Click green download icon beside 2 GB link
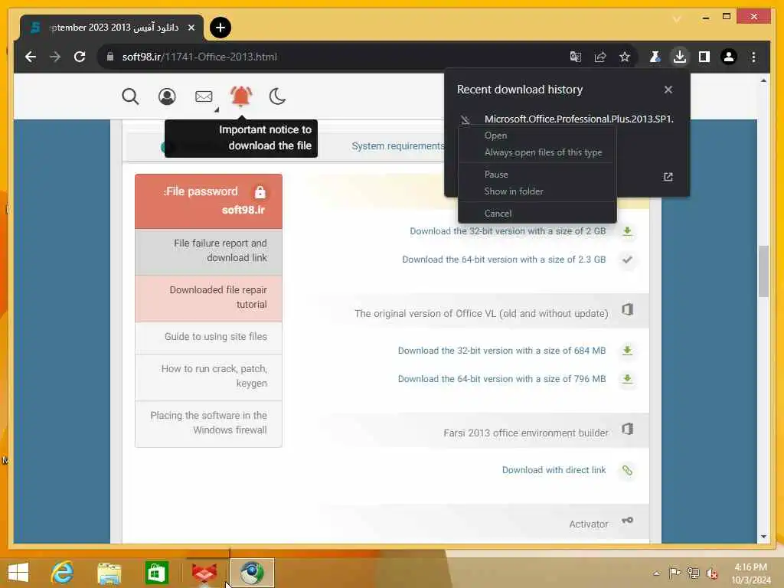This screenshot has height=588, width=784. tap(627, 231)
